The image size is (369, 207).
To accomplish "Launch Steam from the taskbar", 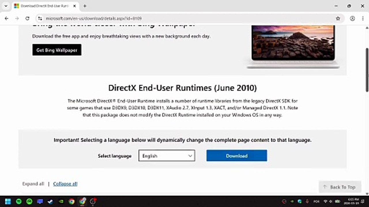I will [50, 201].
